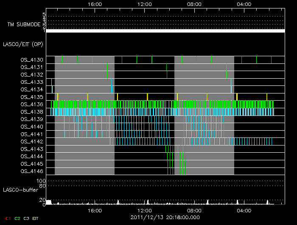Viewport: 297px width, 225px height.
Task: Click the red C1 legend entry
Action: 8,218
